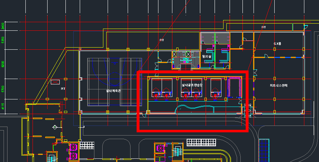
Task: Click the 탈의실 room label
Action: pyautogui.click(x=207, y=56)
